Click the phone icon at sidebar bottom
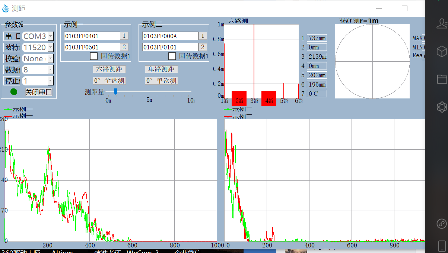Image resolution: width=448 pixels, height=253 pixels. point(442,246)
